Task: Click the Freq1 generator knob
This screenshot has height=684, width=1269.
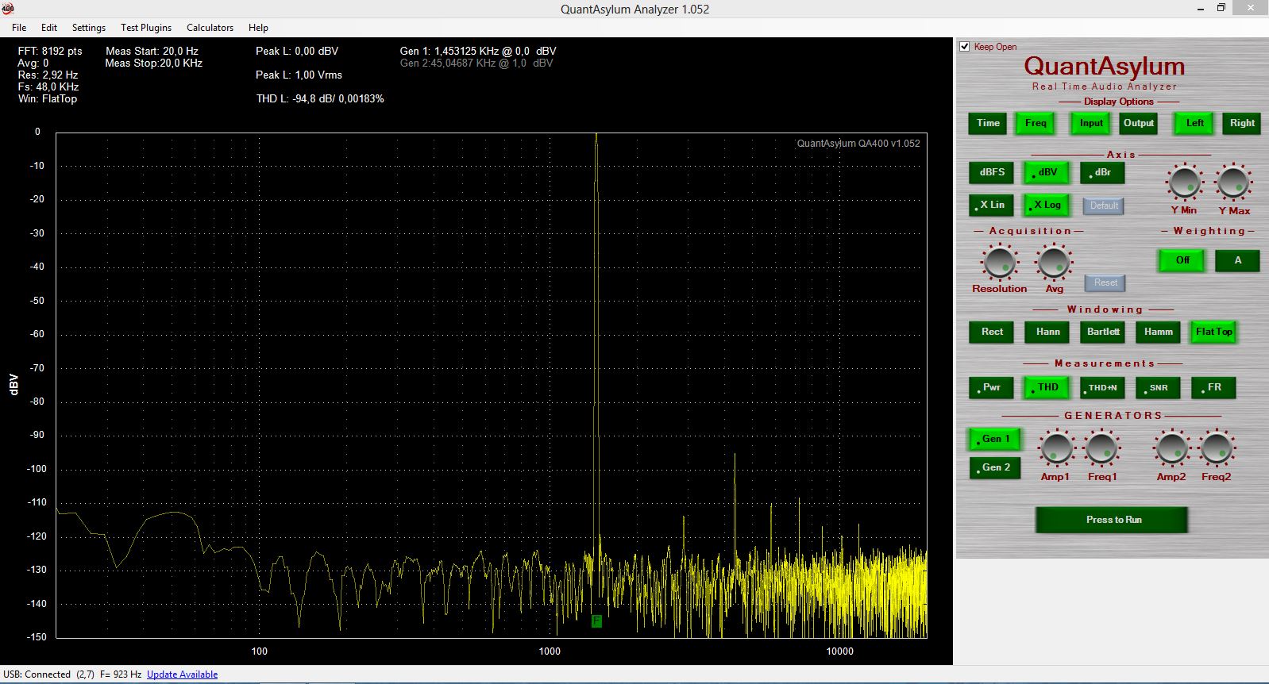Action: 1102,449
